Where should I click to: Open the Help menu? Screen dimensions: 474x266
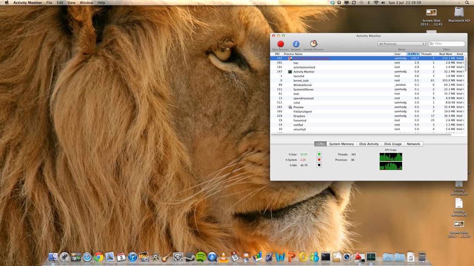coord(101,3)
